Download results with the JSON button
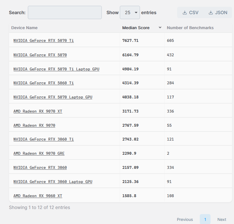 click(x=218, y=12)
